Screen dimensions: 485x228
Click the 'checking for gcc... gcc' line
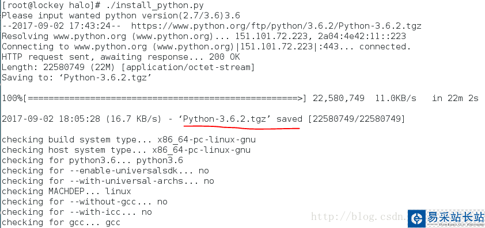tap(61, 222)
